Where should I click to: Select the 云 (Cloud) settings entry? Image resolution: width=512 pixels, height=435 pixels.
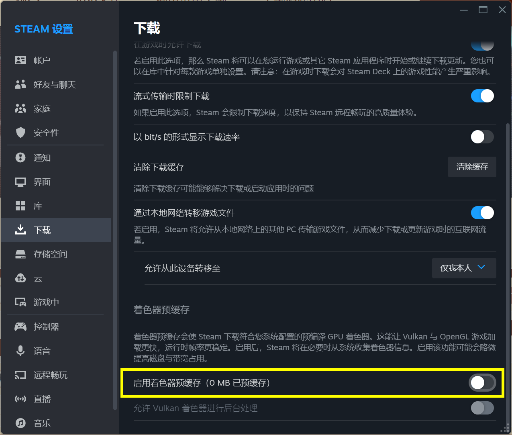coord(20,278)
